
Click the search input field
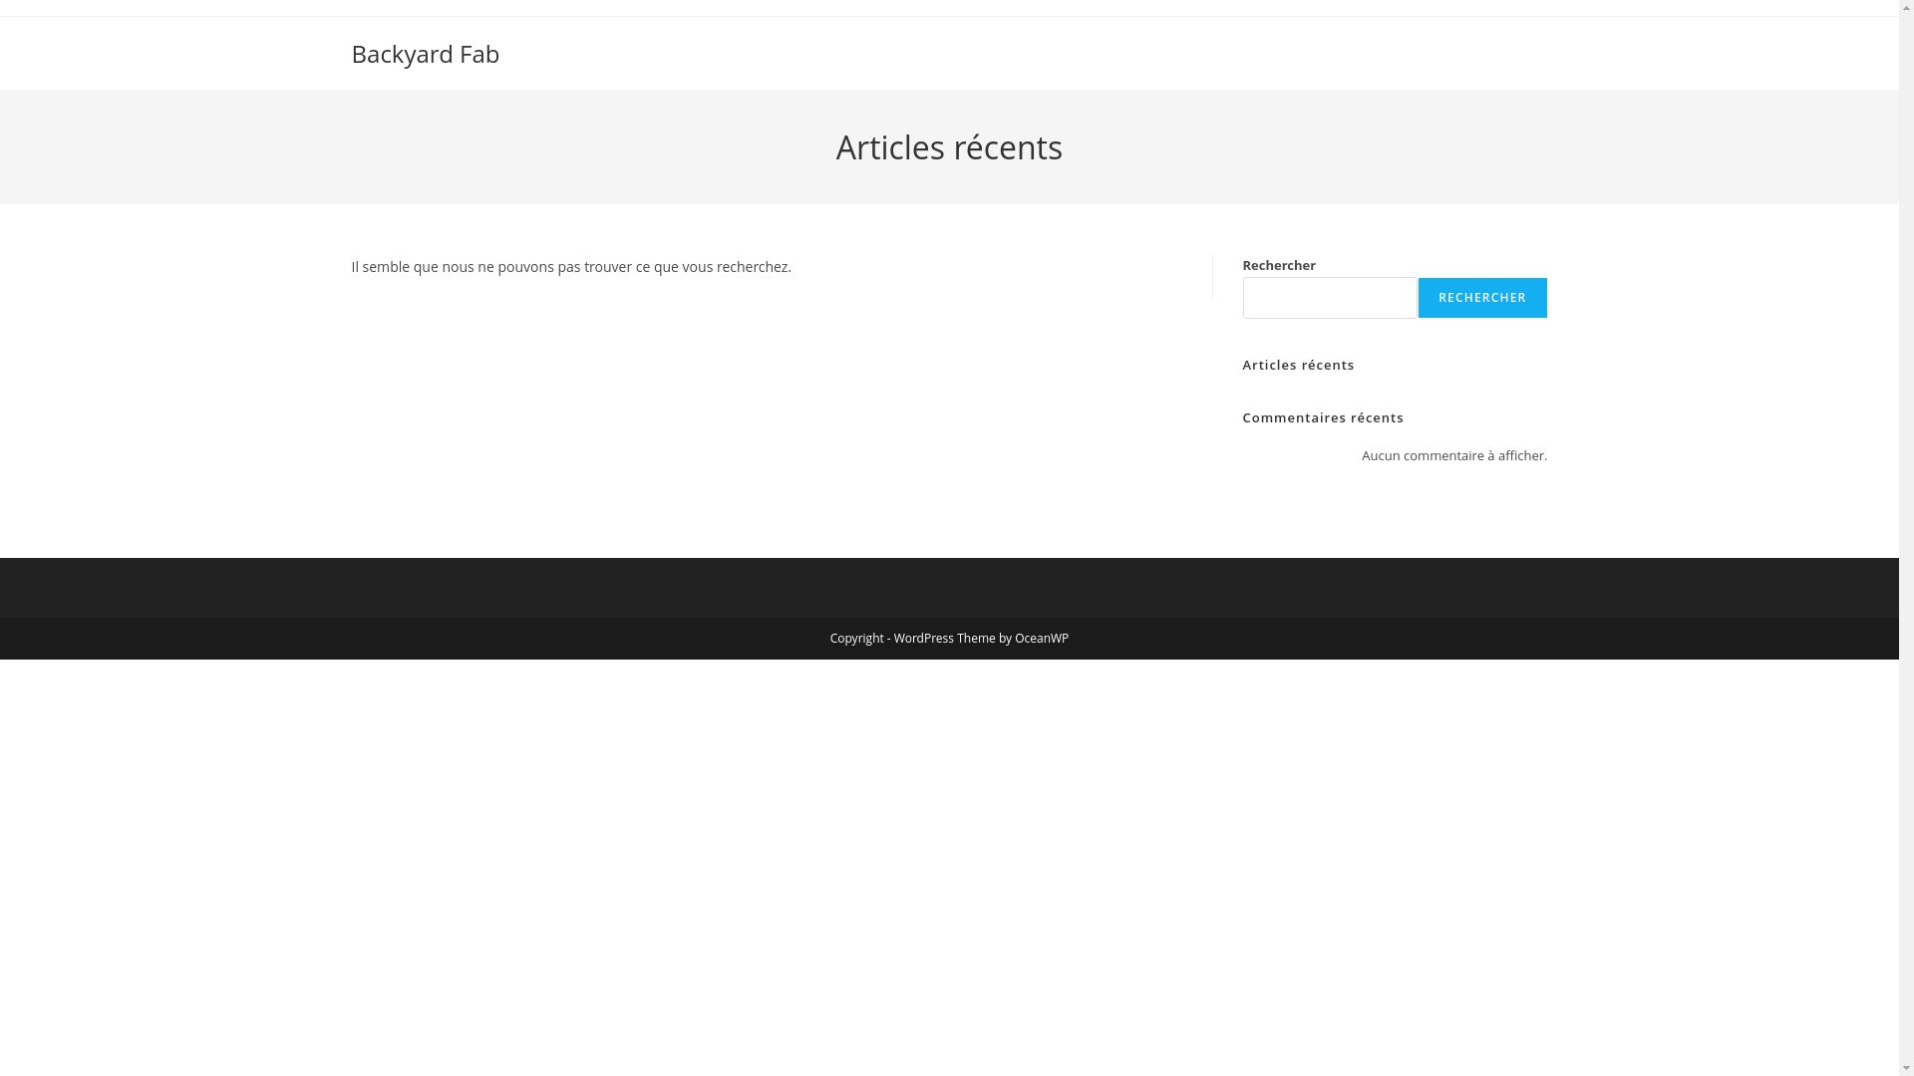pyautogui.click(x=1329, y=298)
